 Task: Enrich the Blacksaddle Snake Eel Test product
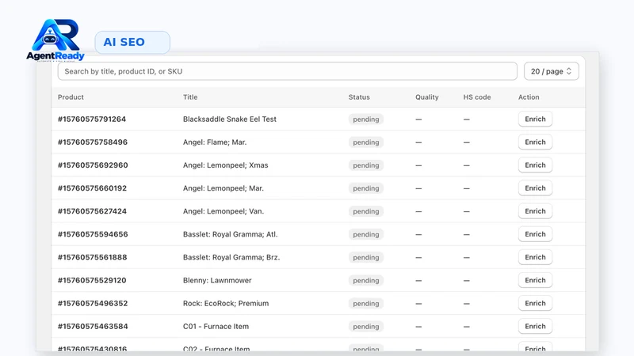tap(536, 119)
